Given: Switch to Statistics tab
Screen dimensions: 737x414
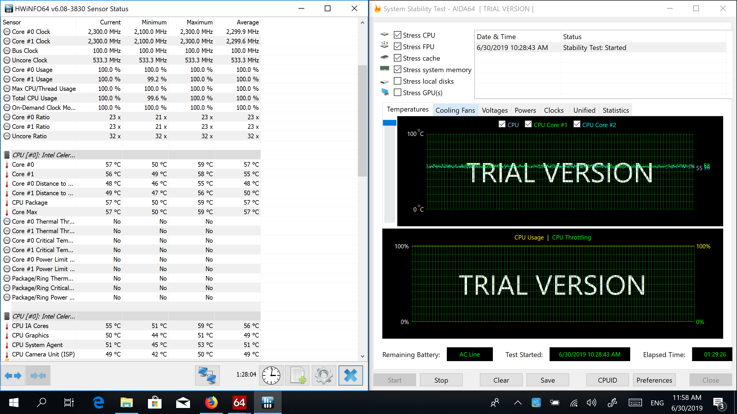Looking at the screenshot, I should [616, 110].
